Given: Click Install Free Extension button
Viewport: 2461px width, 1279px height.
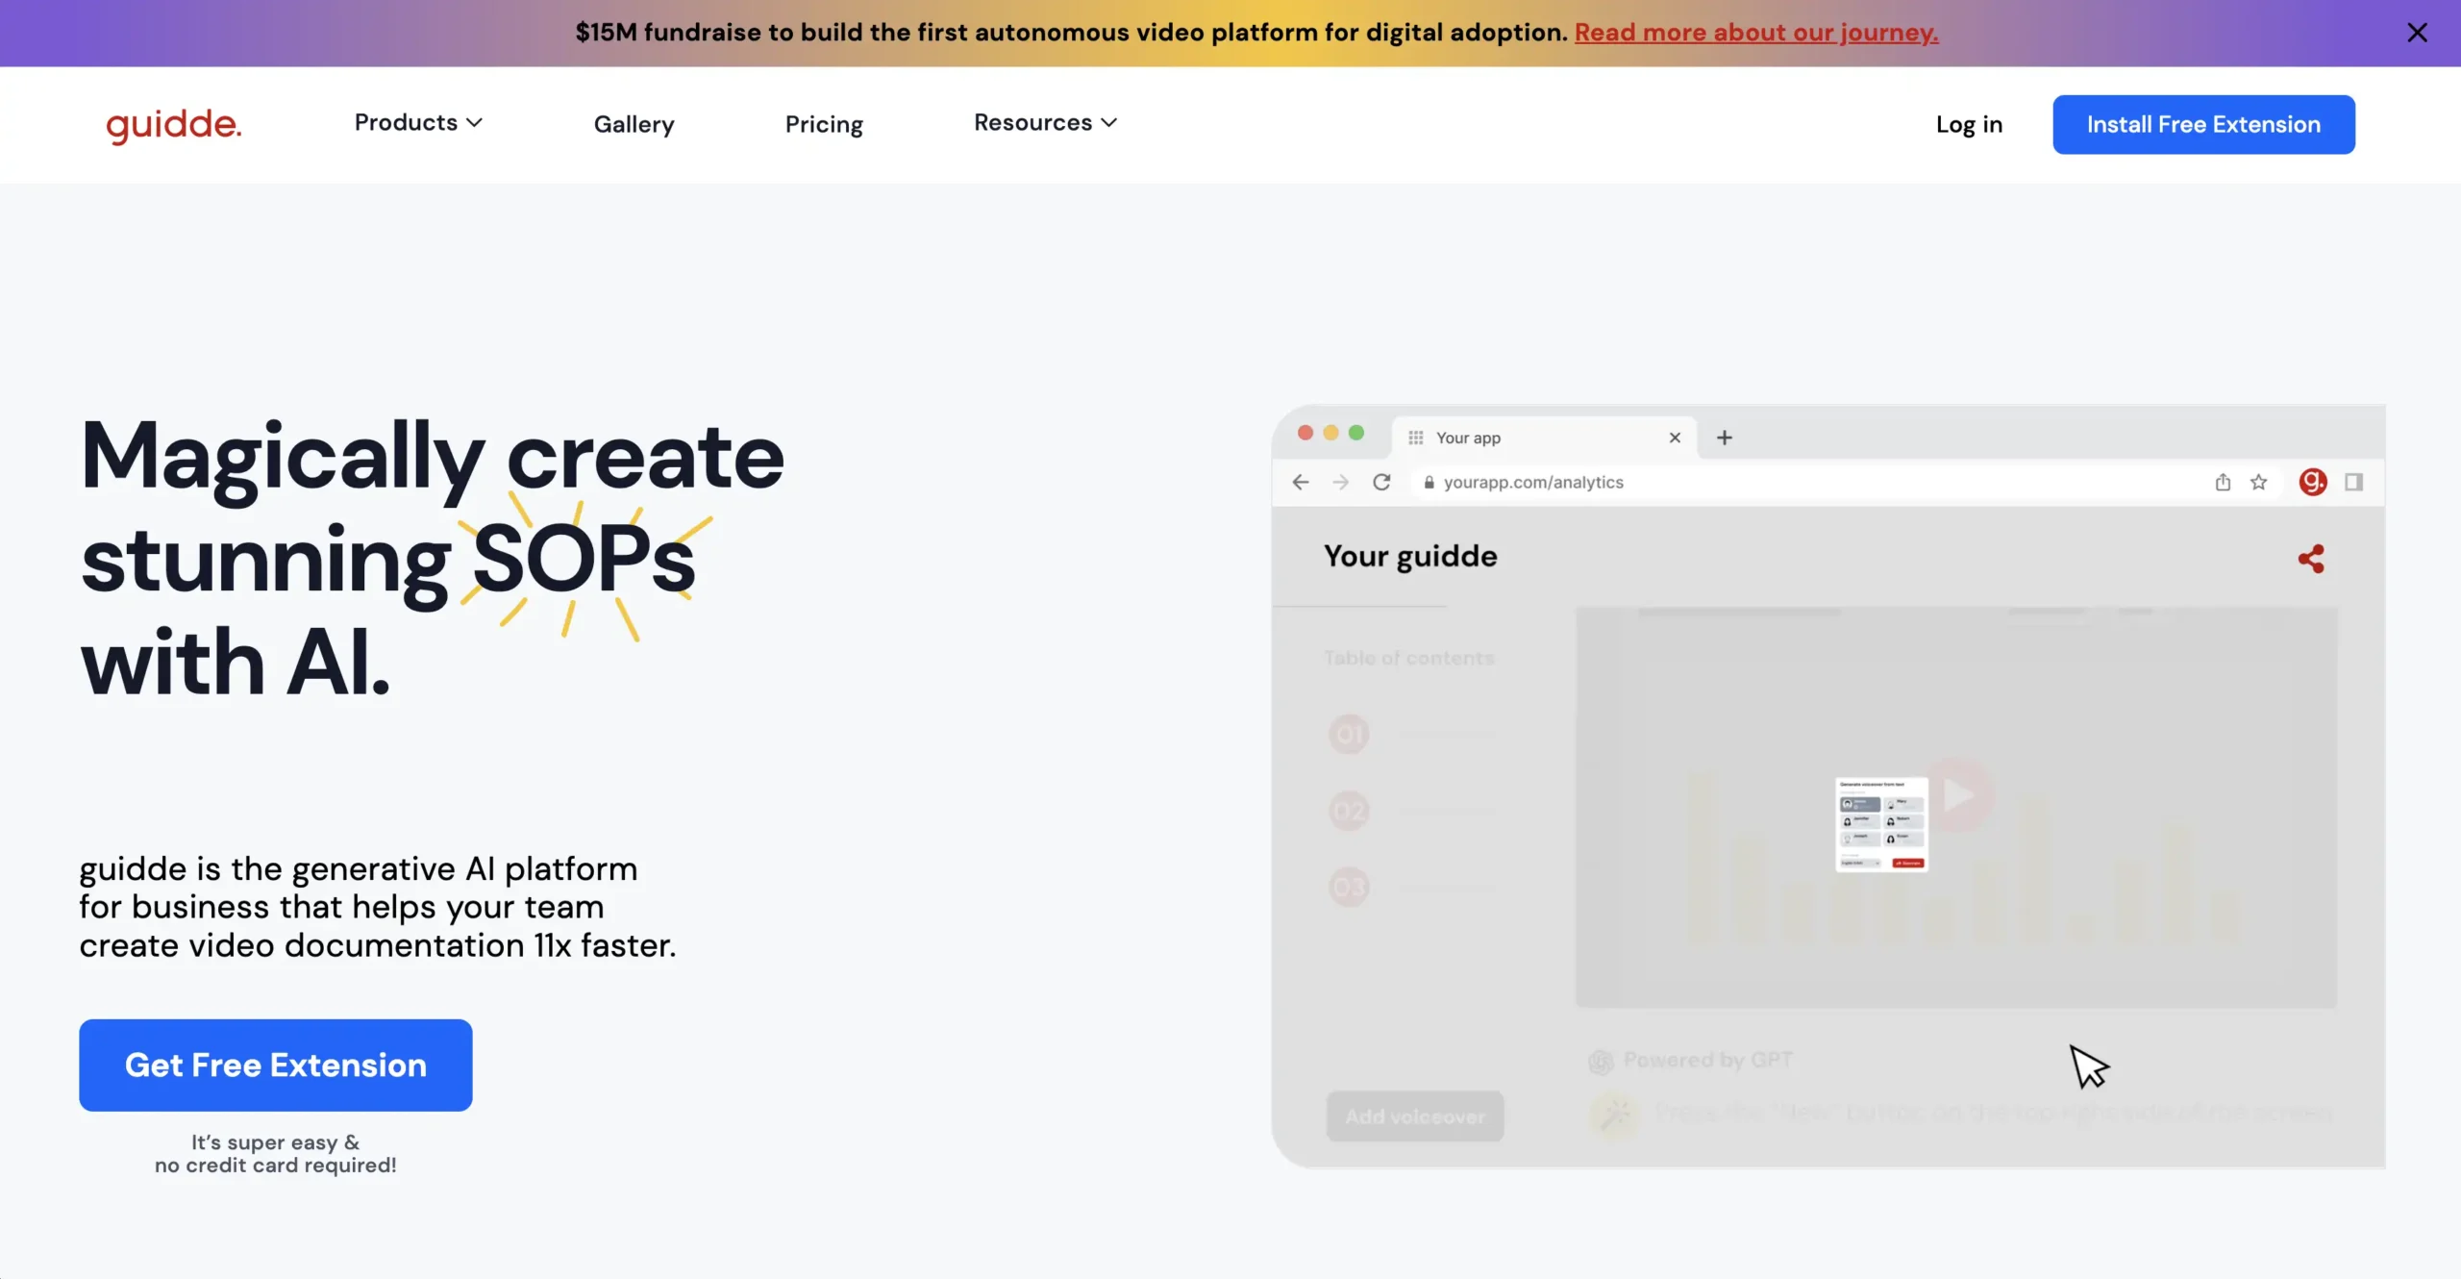Looking at the screenshot, I should [x=2203, y=124].
